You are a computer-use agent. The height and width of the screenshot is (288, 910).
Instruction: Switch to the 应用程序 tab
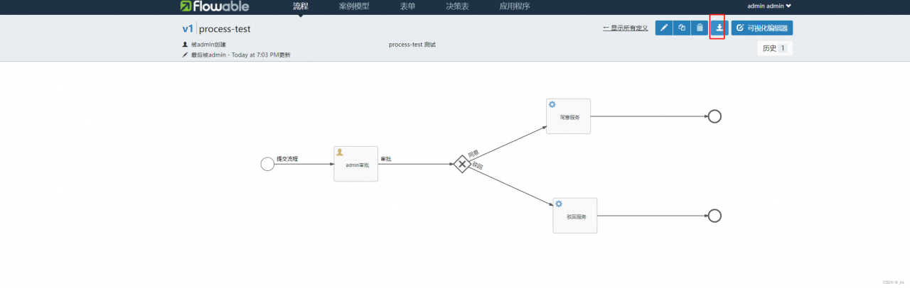[x=515, y=6]
